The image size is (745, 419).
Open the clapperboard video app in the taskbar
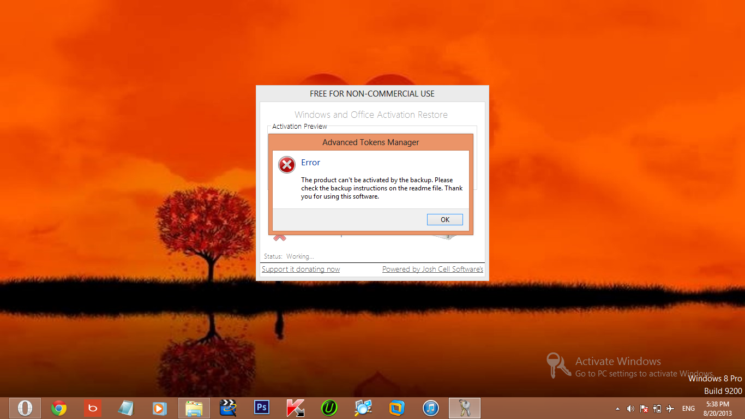(x=227, y=408)
